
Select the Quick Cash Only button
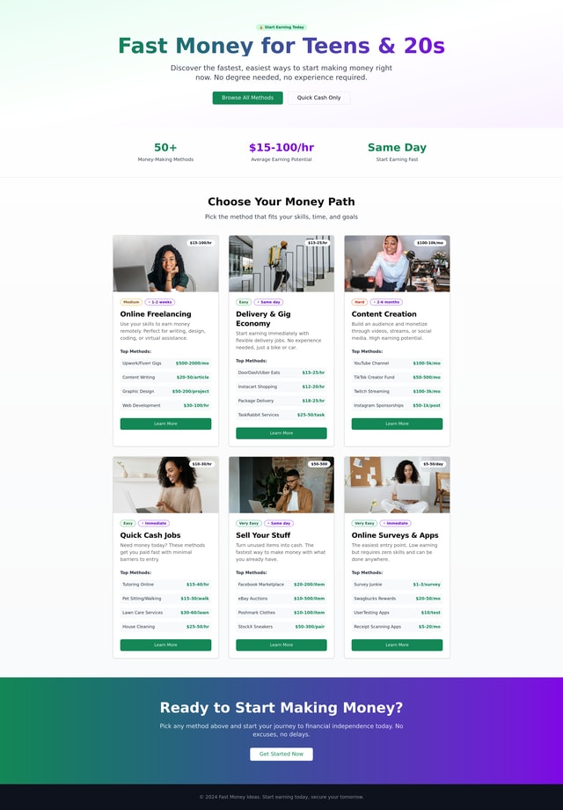point(318,98)
